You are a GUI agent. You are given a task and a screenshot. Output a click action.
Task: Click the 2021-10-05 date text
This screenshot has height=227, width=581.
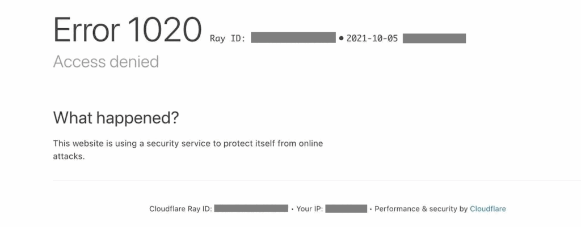372,38
